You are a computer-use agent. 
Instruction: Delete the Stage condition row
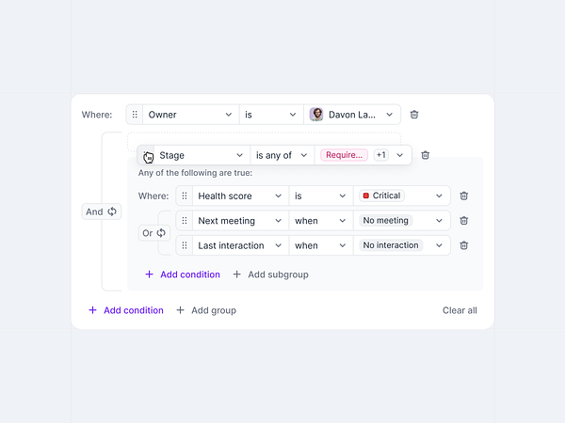point(426,155)
